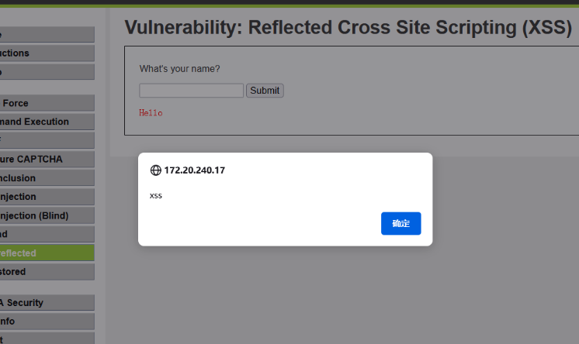Open the PHP Info menu item
579x344 pixels.
[x=47, y=321]
